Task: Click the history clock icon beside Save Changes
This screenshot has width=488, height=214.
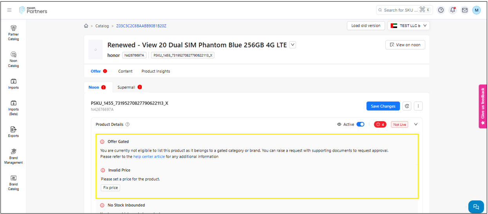Action: point(407,106)
